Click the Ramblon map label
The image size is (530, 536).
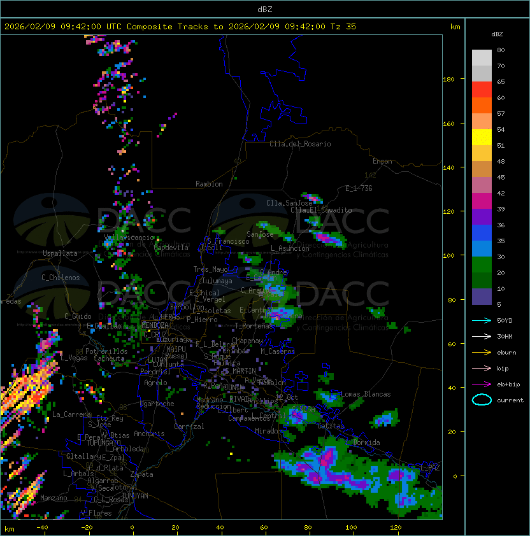(209, 184)
